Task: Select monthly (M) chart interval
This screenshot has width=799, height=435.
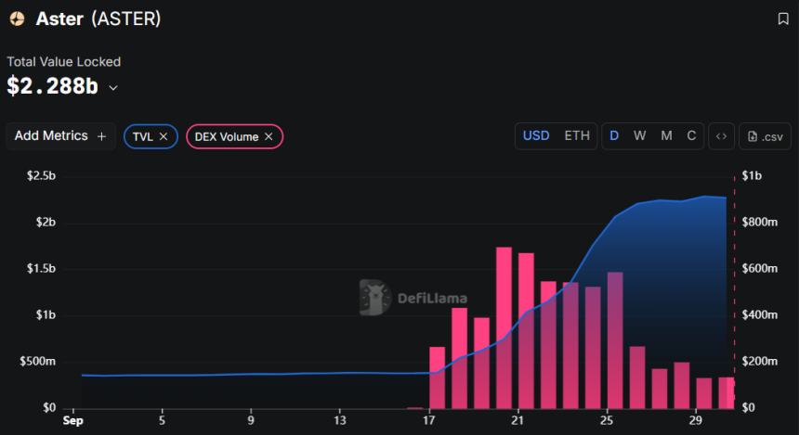Action: tap(666, 136)
